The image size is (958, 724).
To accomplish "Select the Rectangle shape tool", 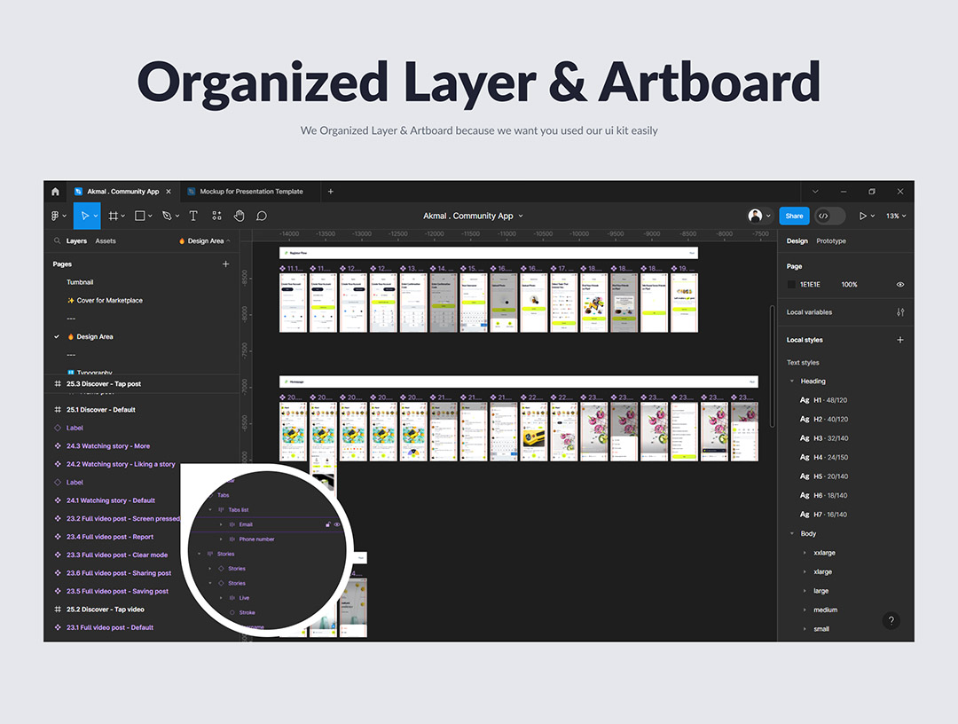I will [139, 216].
